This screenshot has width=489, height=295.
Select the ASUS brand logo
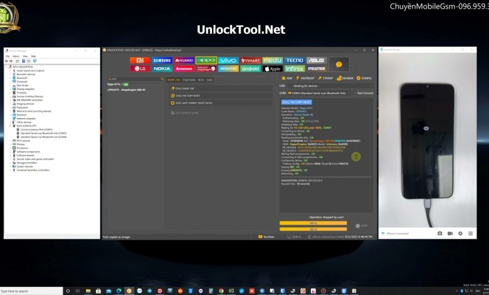point(317,60)
